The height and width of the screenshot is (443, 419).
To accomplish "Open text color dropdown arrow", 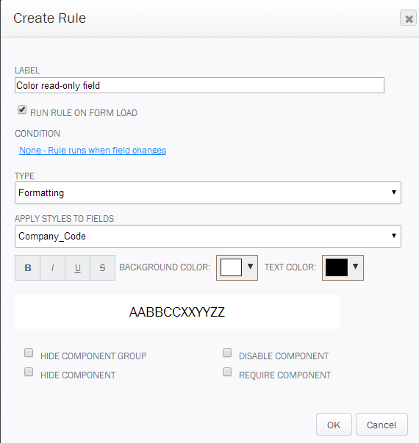I will tap(356, 267).
